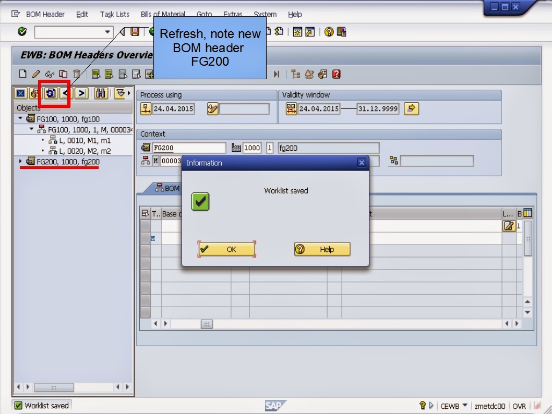The height and width of the screenshot is (414, 552).
Task: Click the Create (blank page) icon
Action: coord(22,74)
